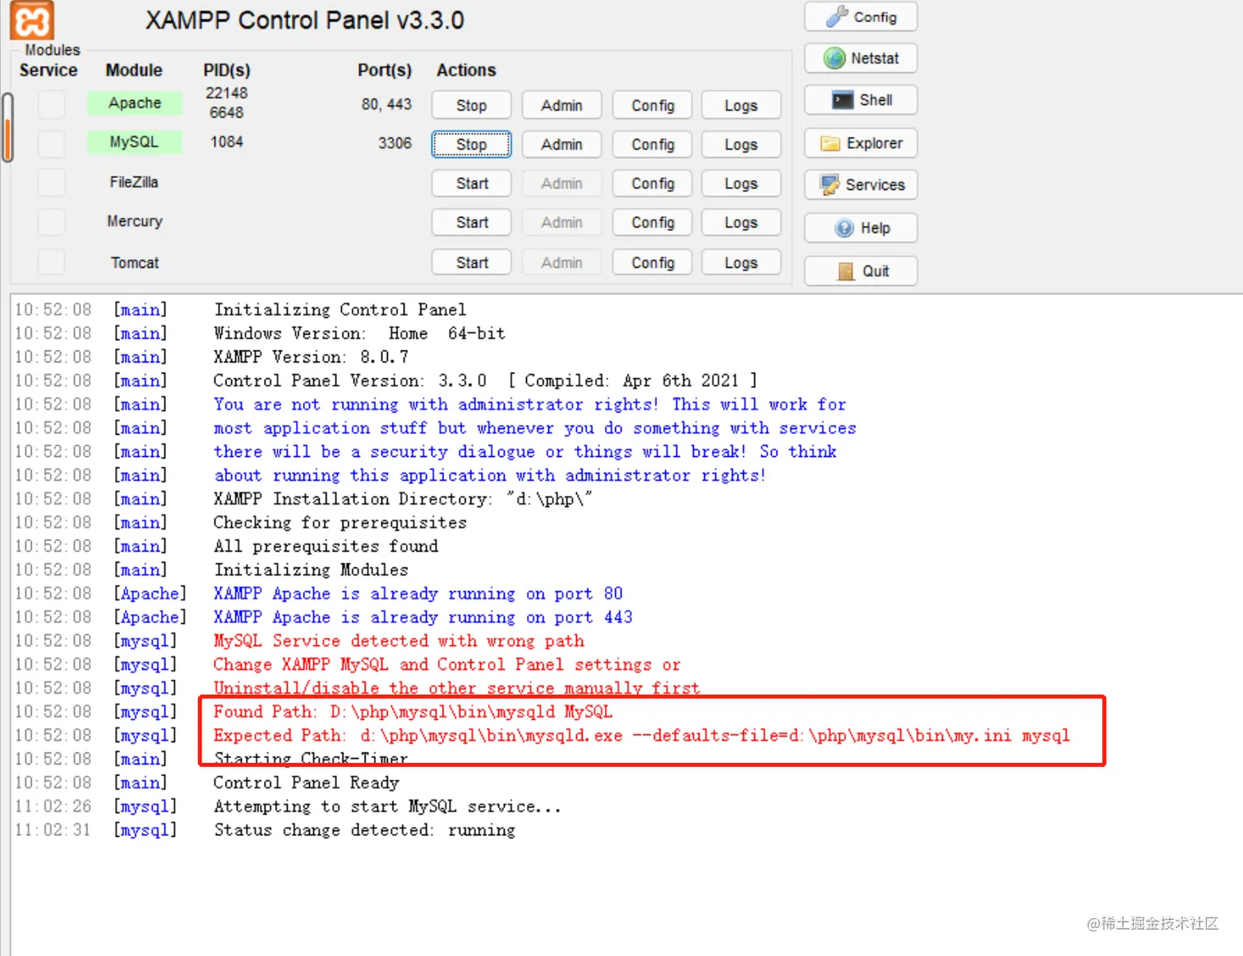Toggle the Tomcat service checkbox
Image resolution: width=1243 pixels, height=956 pixels.
(52, 262)
